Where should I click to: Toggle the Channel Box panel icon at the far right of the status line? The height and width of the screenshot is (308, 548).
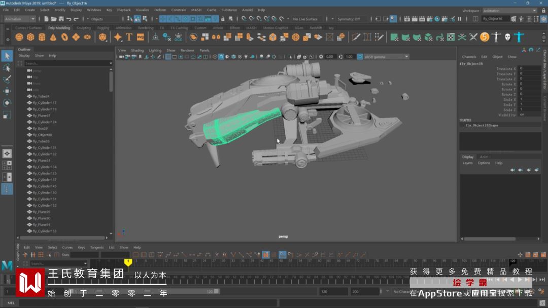point(543,19)
